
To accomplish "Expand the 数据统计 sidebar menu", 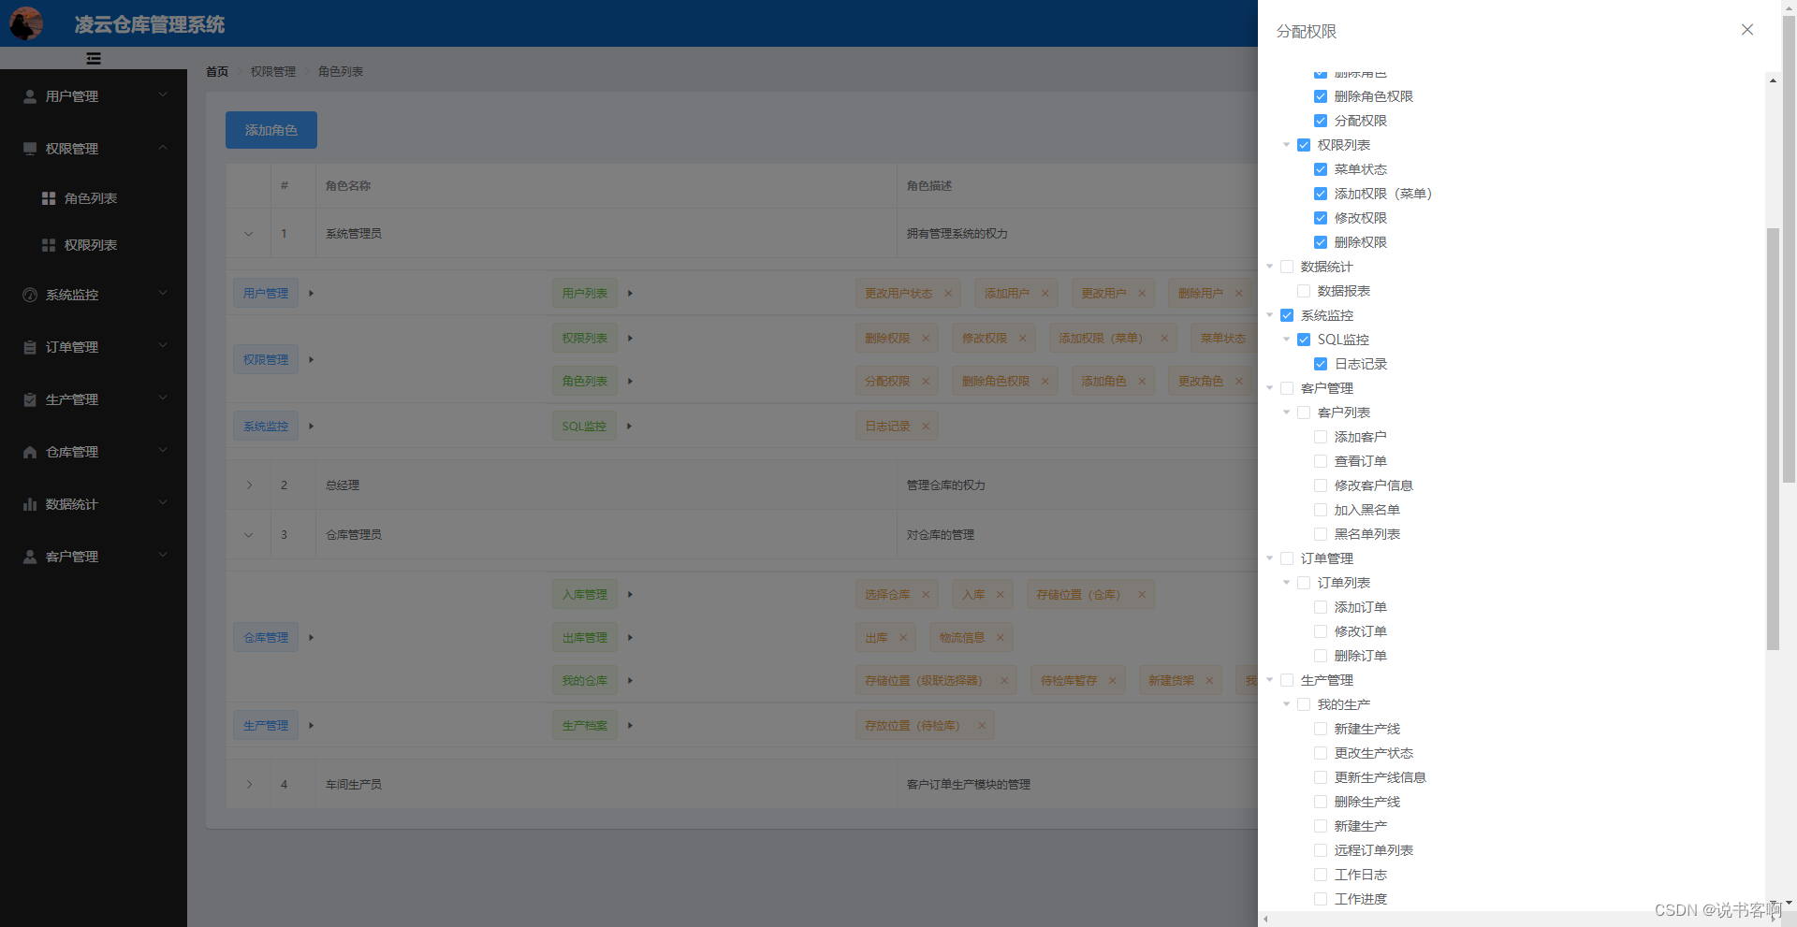I will 94,504.
